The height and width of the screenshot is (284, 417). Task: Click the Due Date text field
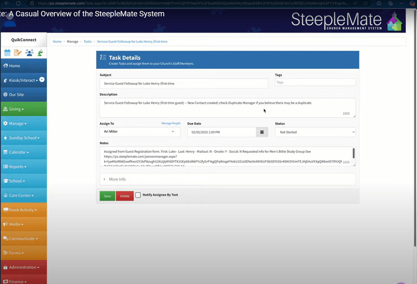(222, 132)
